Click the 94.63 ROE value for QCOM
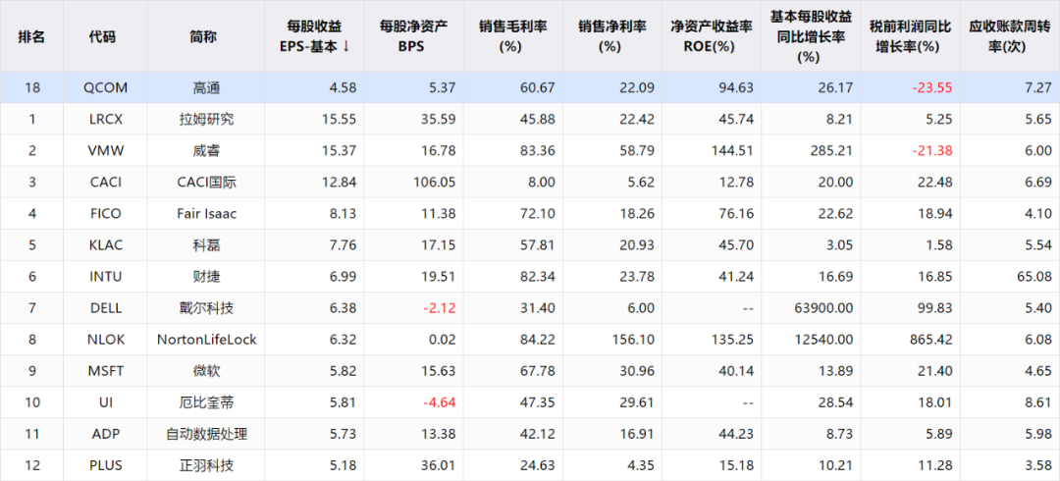The image size is (1060, 481). pyautogui.click(x=737, y=87)
